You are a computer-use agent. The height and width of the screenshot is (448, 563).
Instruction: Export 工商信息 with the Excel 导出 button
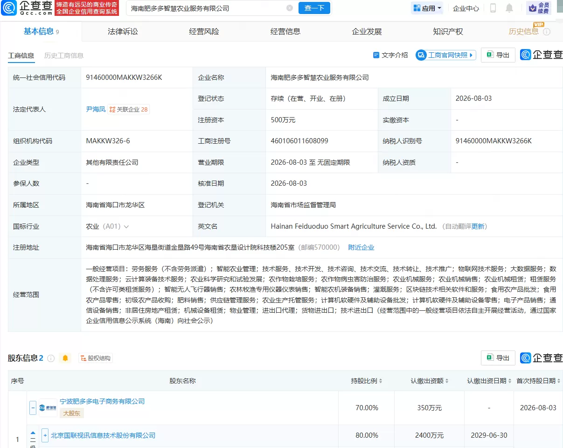pos(498,55)
